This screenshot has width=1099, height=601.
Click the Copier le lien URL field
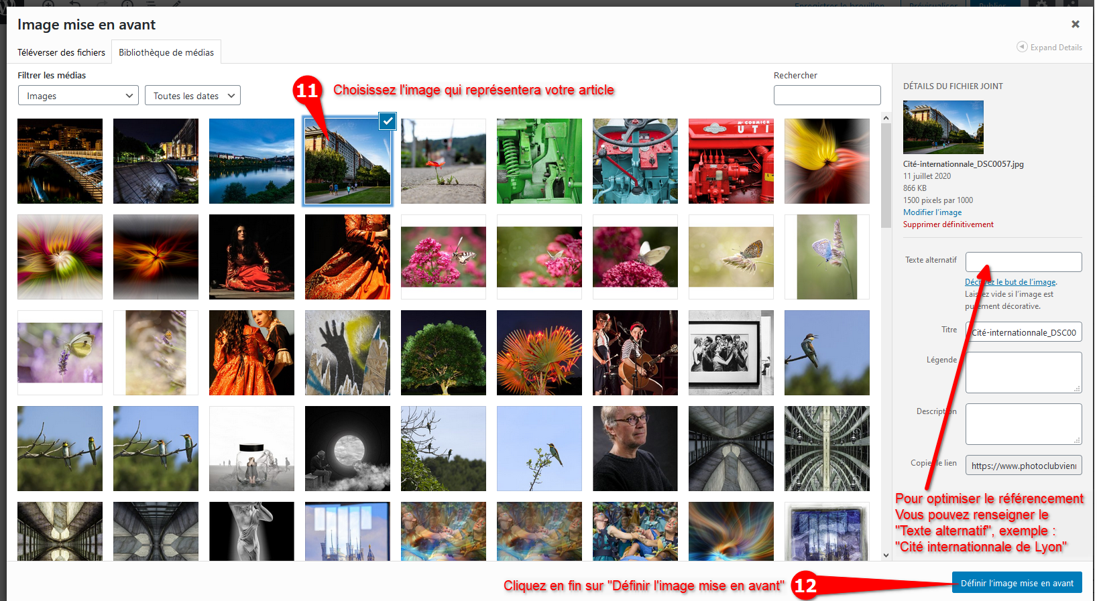pos(1023,466)
